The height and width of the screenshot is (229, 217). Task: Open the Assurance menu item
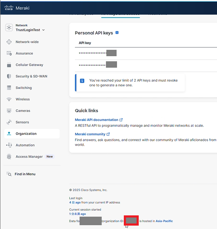click(24, 53)
